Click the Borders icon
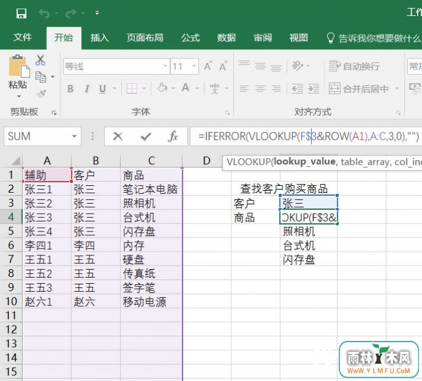Viewport: 422px width, 381px height. pos(132,88)
